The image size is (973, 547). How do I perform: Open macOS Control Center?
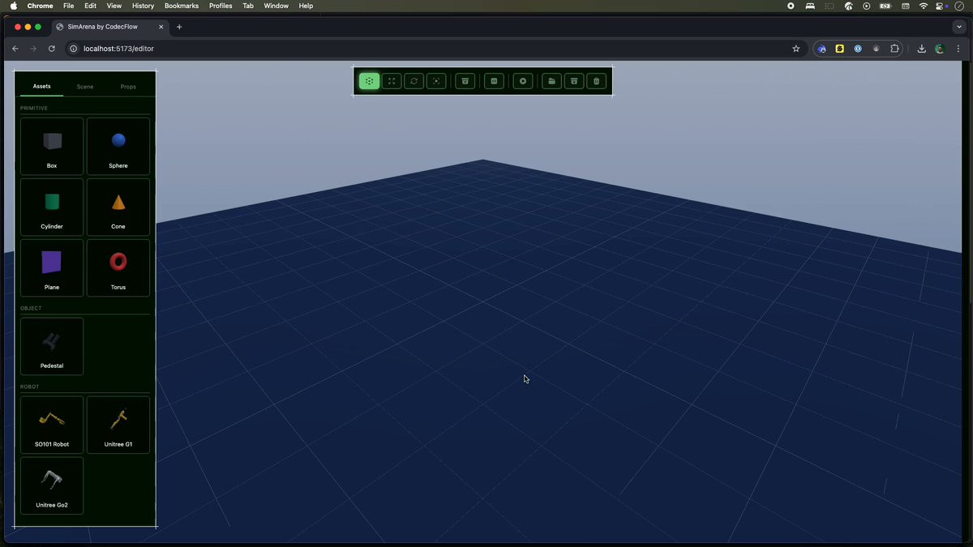click(941, 6)
